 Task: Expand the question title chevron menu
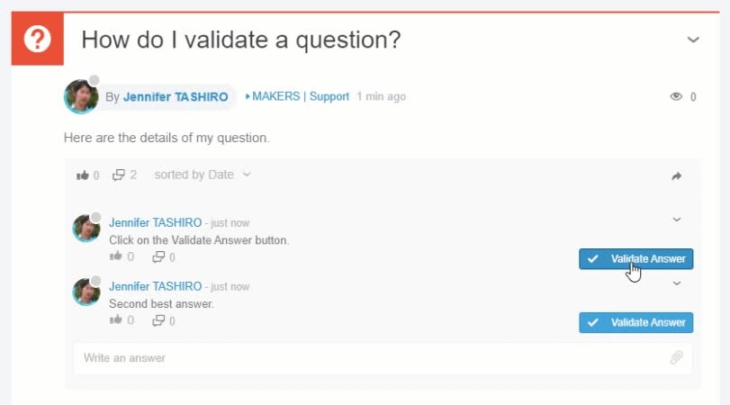(x=693, y=40)
